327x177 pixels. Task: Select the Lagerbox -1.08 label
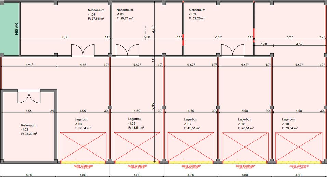tap(246, 124)
